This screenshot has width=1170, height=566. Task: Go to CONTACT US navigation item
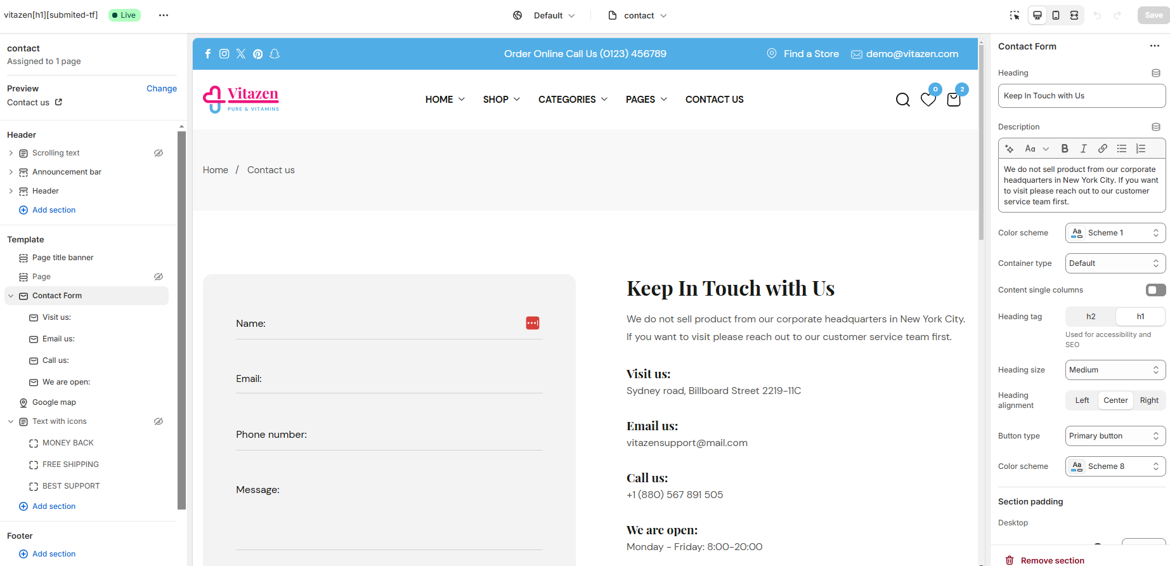tap(715, 100)
